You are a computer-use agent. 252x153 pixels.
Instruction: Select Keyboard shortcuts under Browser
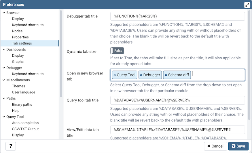28,25
